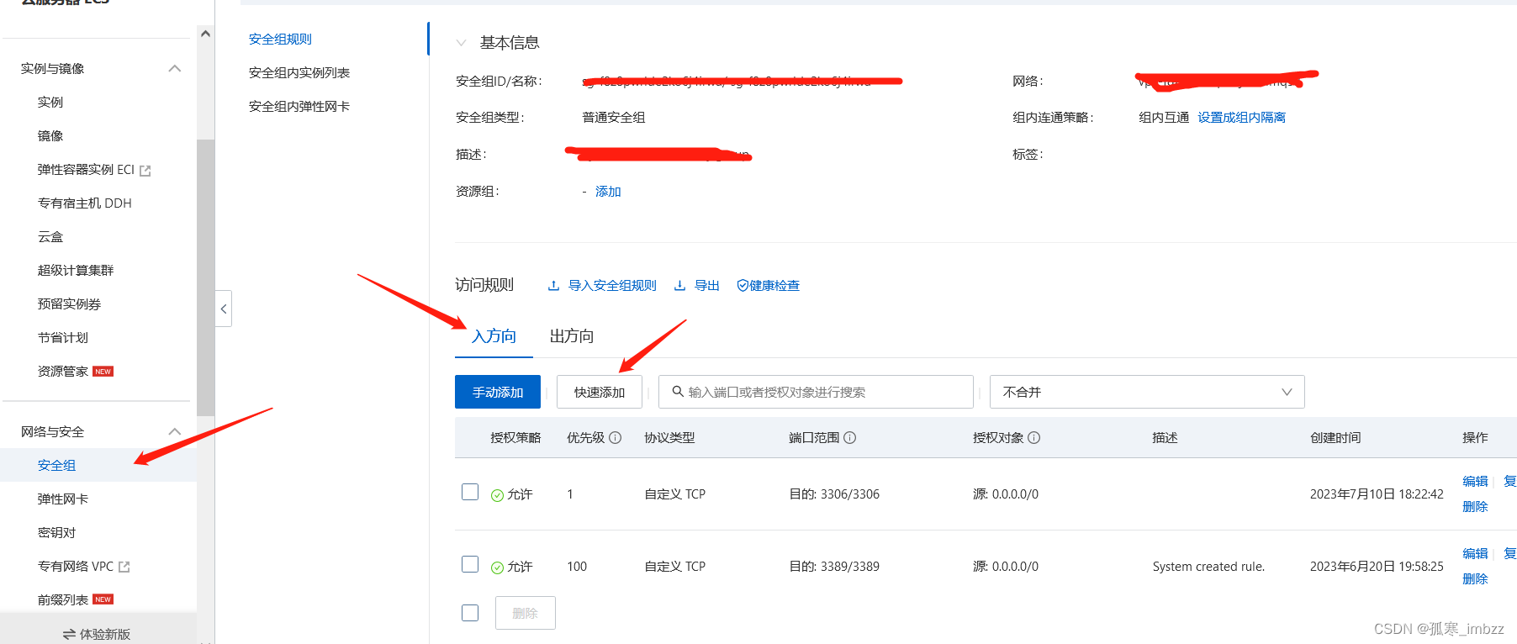Click the sidebar scroll-up arrow
This screenshot has width=1517, height=644.
click(x=205, y=34)
